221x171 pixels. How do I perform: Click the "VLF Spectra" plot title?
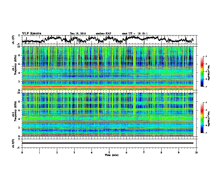click(32, 34)
